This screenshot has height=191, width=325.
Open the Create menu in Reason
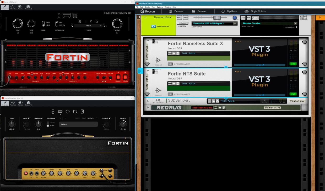point(148,7)
